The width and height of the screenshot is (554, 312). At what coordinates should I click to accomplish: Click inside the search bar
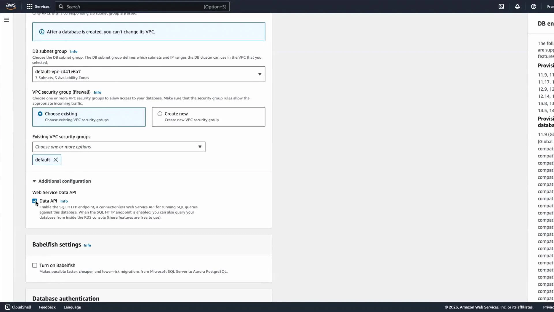tap(130, 6)
